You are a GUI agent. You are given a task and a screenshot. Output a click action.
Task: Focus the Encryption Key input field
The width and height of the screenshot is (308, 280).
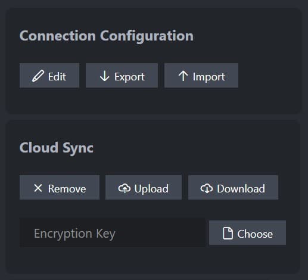click(113, 233)
